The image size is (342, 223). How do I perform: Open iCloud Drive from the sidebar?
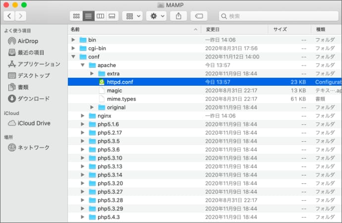coord(34,123)
